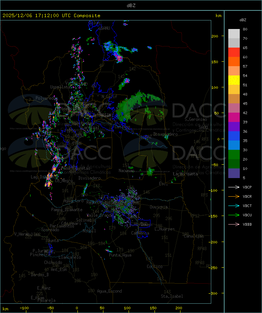
Task: Pick the gold 48-51 dBZ swatch
Action: (x=234, y=90)
